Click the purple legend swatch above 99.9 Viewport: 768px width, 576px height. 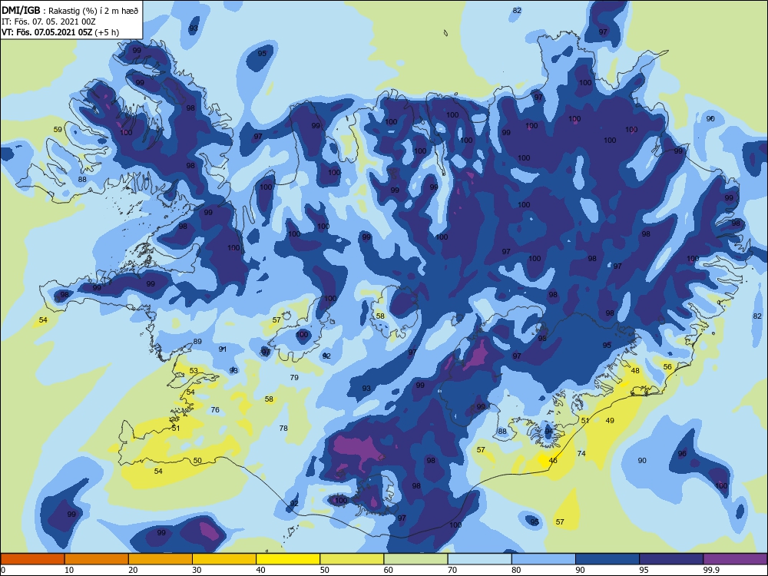point(735,559)
